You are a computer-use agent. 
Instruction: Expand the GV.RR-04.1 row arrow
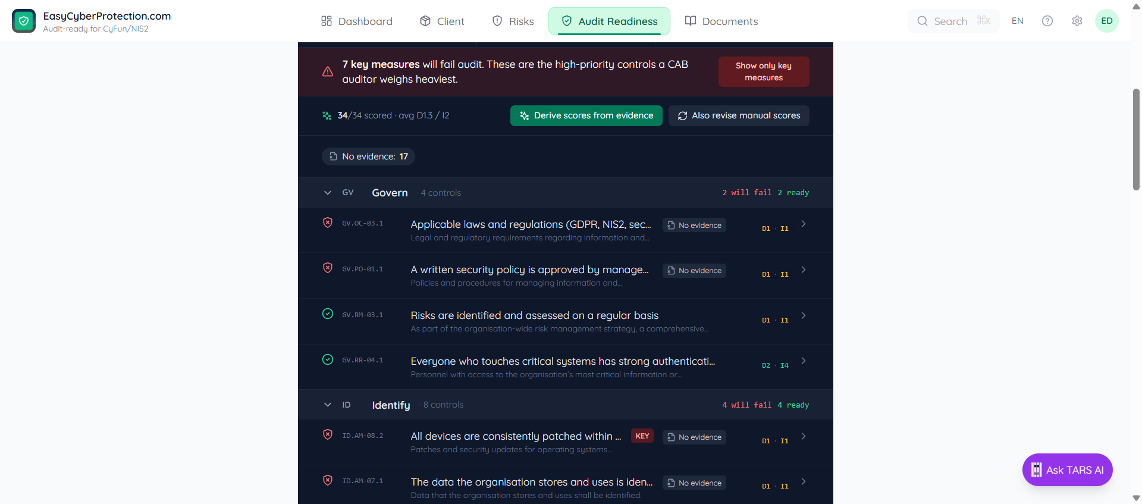pos(804,361)
